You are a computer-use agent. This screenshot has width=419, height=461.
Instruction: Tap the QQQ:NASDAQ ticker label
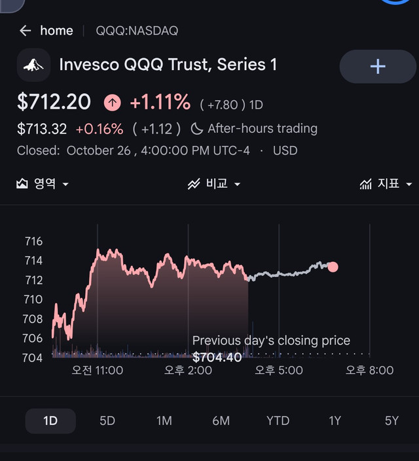point(137,31)
